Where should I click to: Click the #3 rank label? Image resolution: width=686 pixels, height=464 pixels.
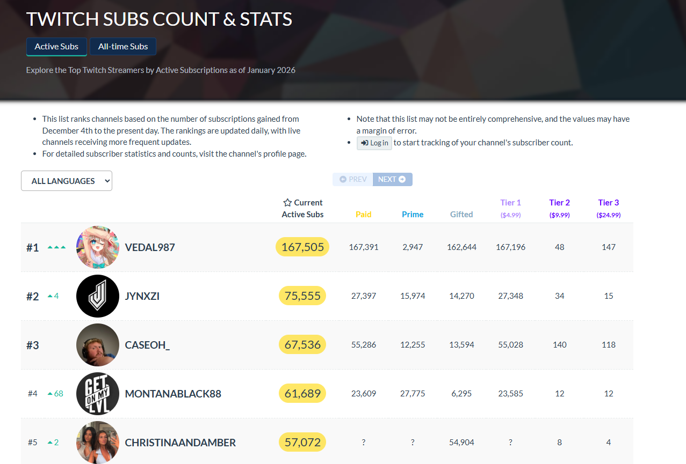[x=33, y=345]
